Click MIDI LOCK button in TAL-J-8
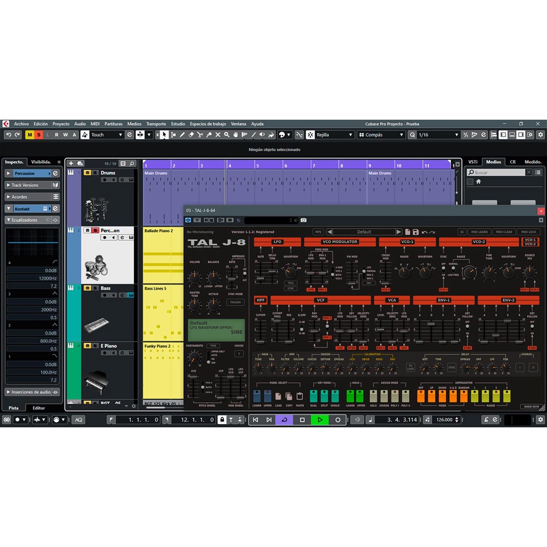The height and width of the screenshot is (547, 547). 528,232
